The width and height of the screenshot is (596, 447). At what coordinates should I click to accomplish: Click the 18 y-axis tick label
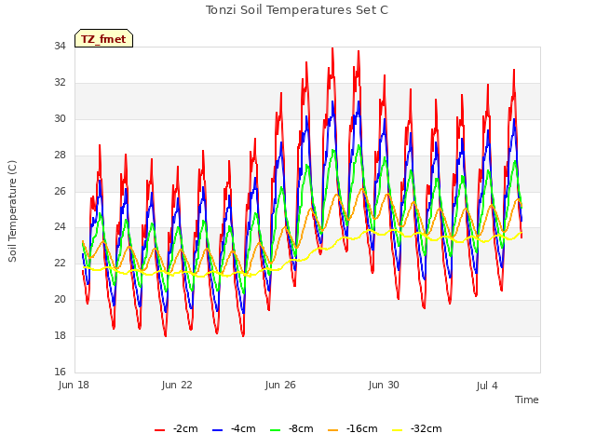(60, 335)
